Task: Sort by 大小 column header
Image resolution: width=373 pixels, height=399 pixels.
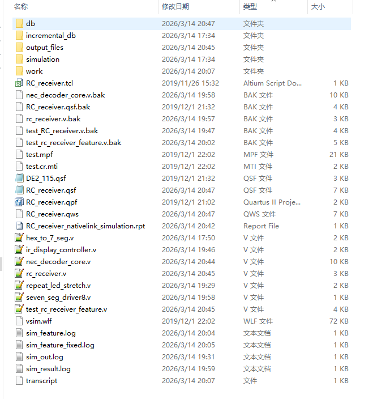Action: pos(318,7)
